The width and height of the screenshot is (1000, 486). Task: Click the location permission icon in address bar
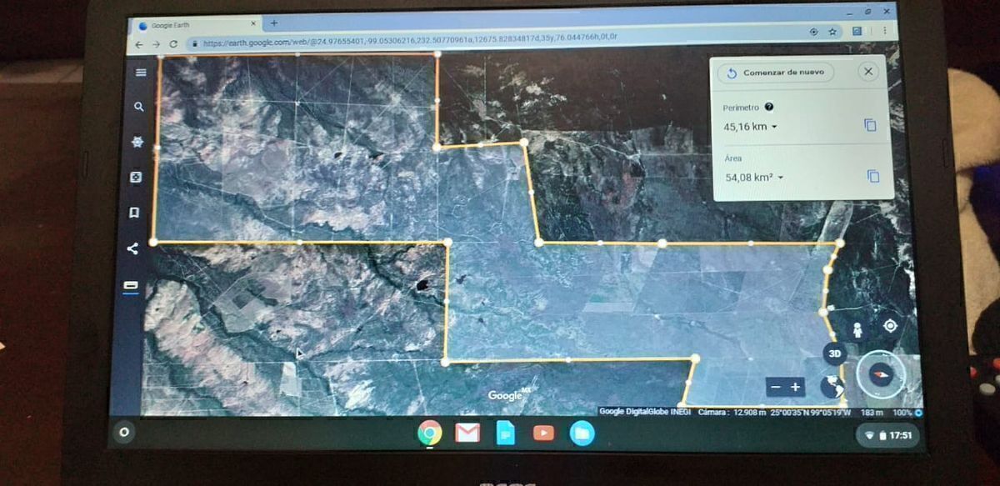[813, 32]
